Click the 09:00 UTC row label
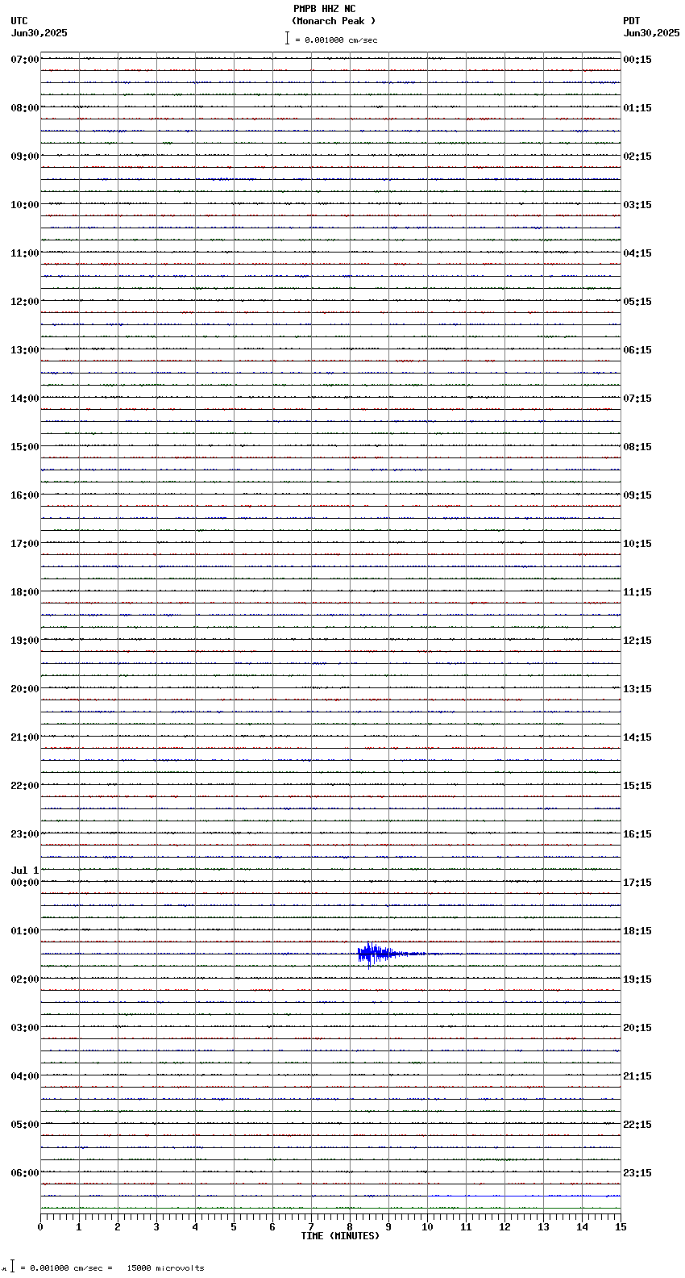 [x=25, y=157]
